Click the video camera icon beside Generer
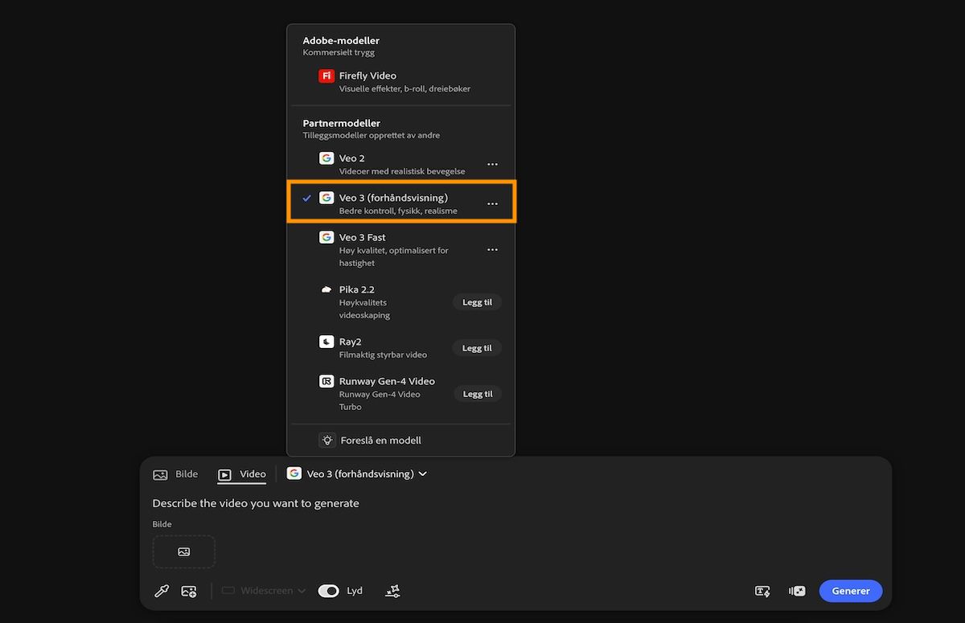 (797, 591)
